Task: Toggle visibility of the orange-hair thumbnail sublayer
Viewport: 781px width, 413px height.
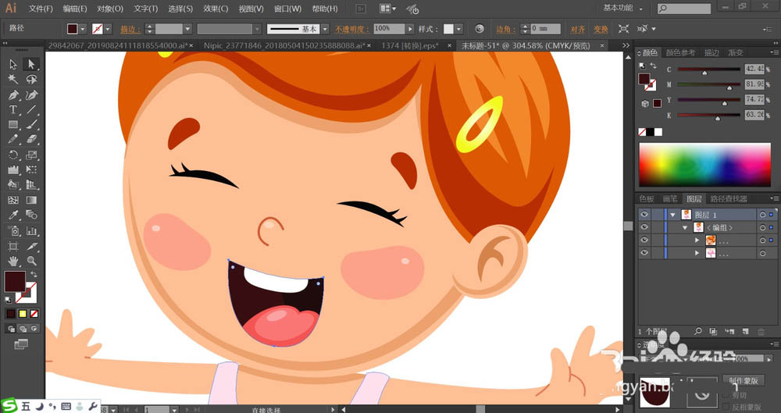Action: 644,240
